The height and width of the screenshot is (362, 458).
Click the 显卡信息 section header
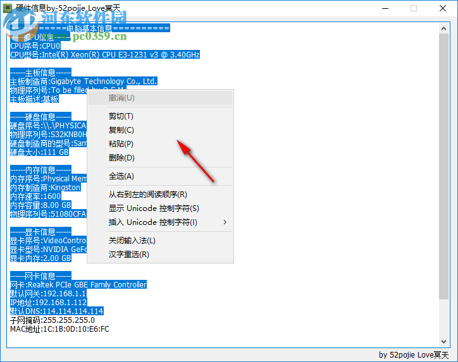click(x=40, y=232)
